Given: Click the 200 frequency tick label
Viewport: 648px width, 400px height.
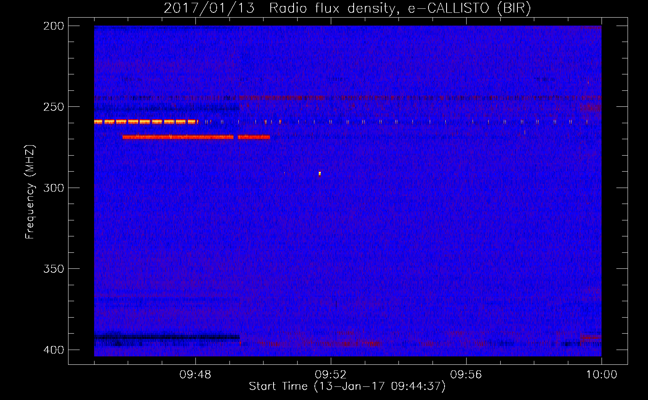Looking at the screenshot, I should (x=54, y=26).
